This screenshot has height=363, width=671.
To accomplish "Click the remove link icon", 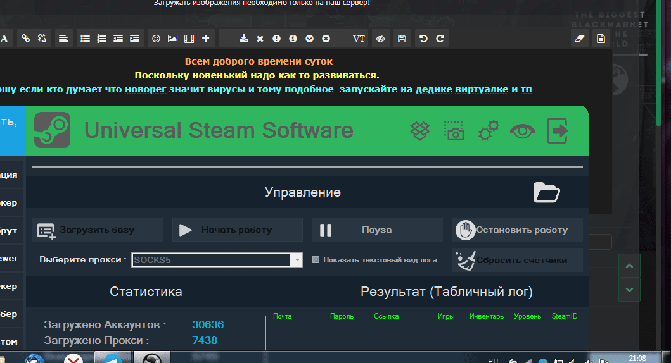I will [x=42, y=39].
